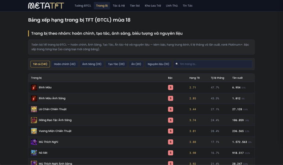Open the Nỏ Sét item link
Image resolution: width=283 pixels, height=165 pixels.
43,153
